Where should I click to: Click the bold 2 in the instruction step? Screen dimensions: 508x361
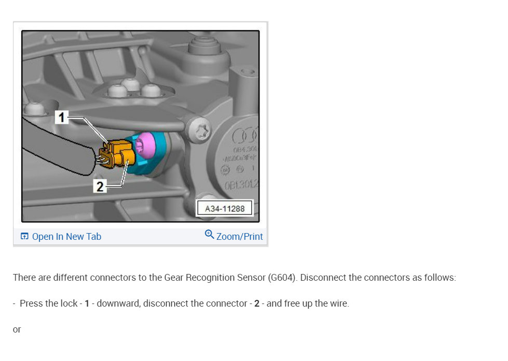point(257,304)
